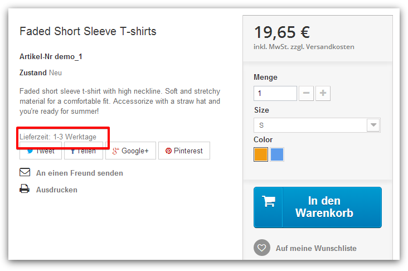Viewport: 408px width, 271px height.
Task: Share the product via the Tweet button
Action: pos(41,151)
